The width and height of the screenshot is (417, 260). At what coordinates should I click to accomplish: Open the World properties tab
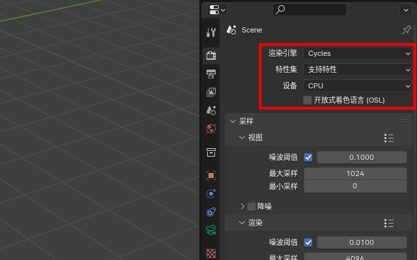pyautogui.click(x=211, y=129)
